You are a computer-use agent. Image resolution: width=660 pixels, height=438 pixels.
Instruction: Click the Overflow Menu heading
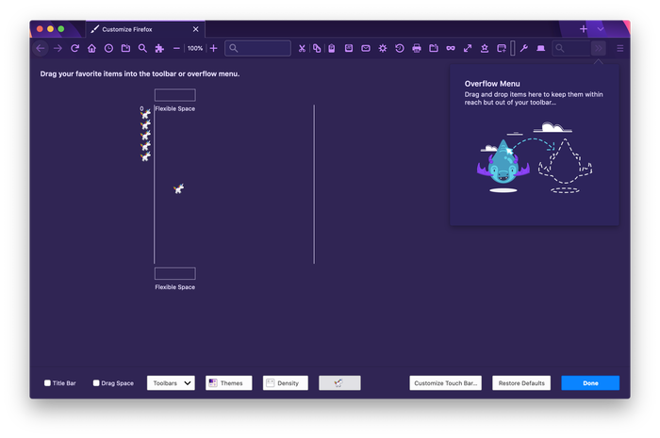[x=492, y=84]
